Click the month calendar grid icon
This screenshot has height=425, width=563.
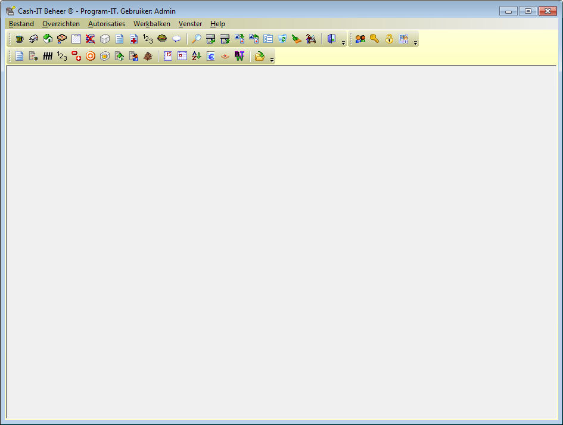point(182,56)
